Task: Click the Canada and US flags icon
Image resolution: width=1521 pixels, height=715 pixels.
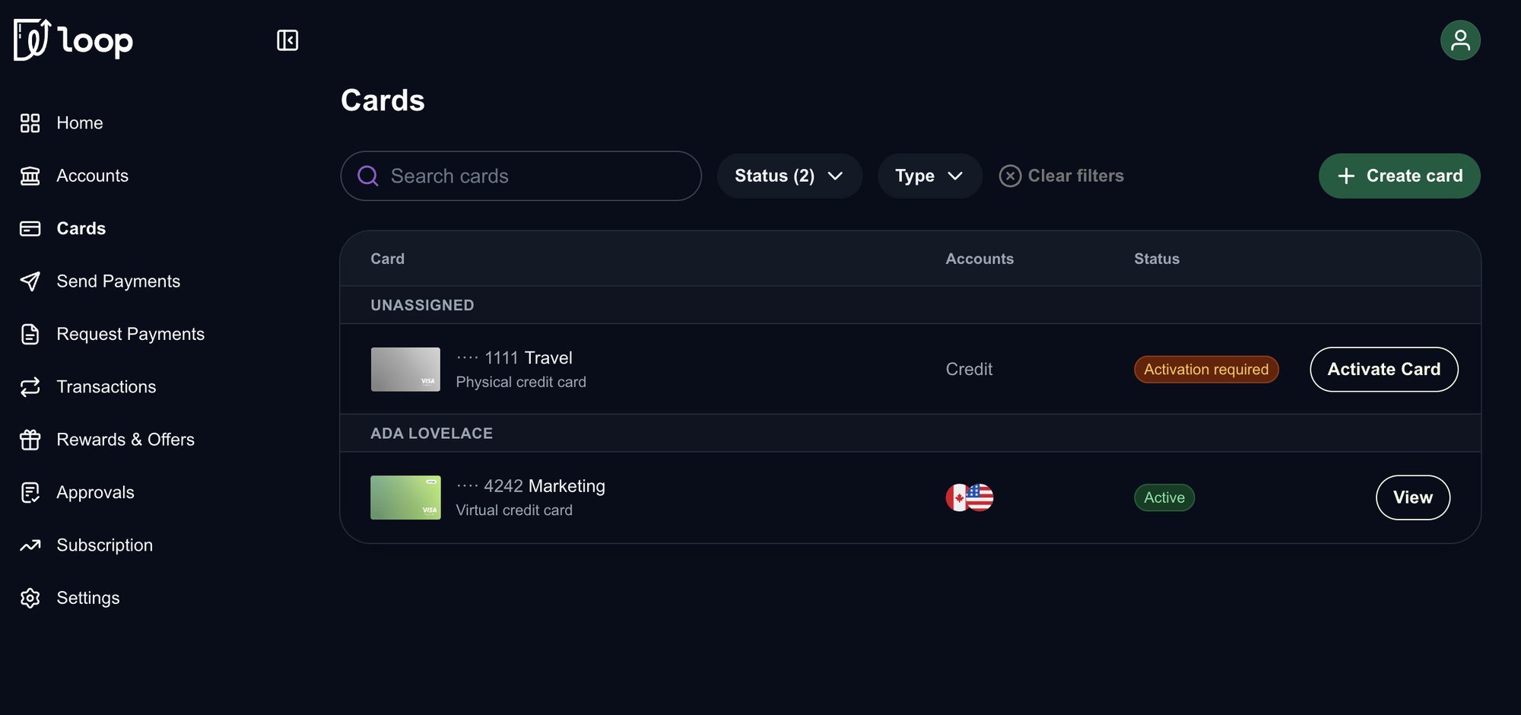Action: click(970, 497)
